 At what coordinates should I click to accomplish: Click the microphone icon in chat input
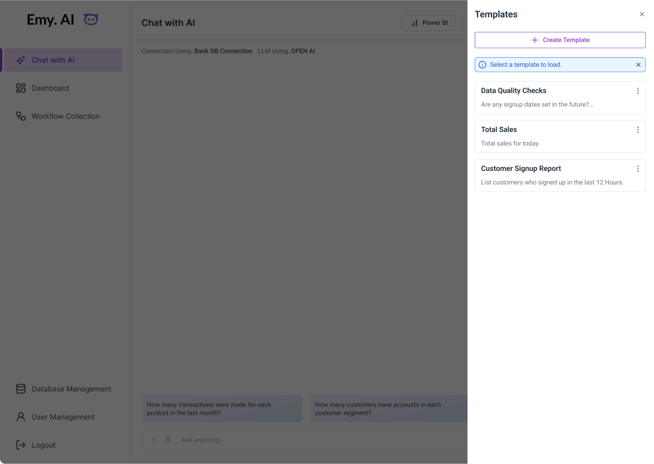[x=168, y=440]
